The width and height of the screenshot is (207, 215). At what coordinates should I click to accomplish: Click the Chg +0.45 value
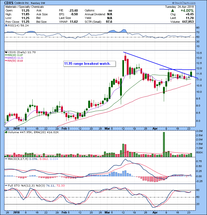coord(190,14)
